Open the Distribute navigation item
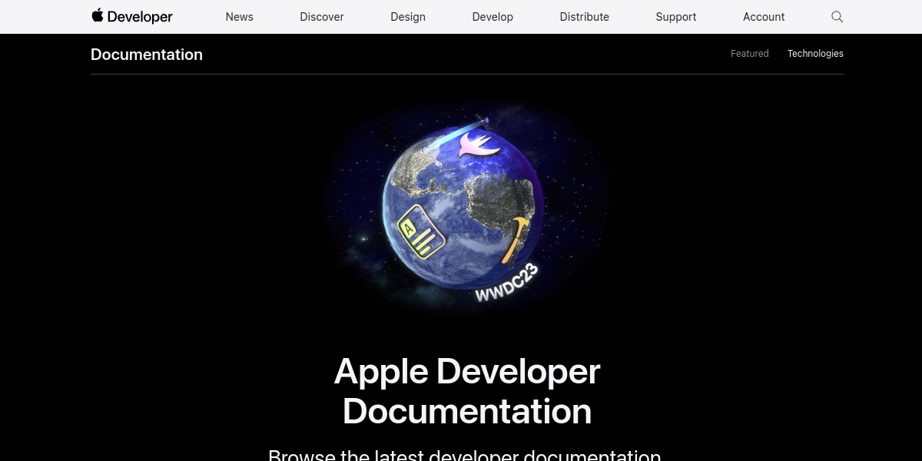The image size is (922, 461). click(585, 17)
